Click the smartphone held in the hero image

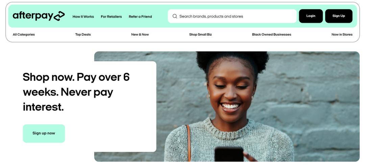click(229, 154)
